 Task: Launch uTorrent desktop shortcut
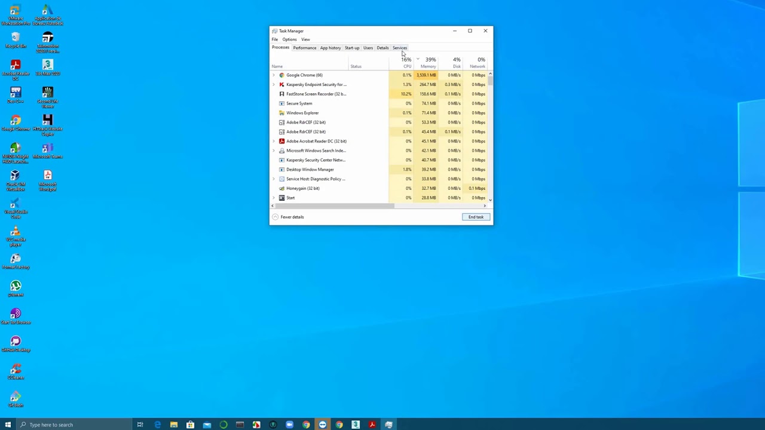(16, 288)
